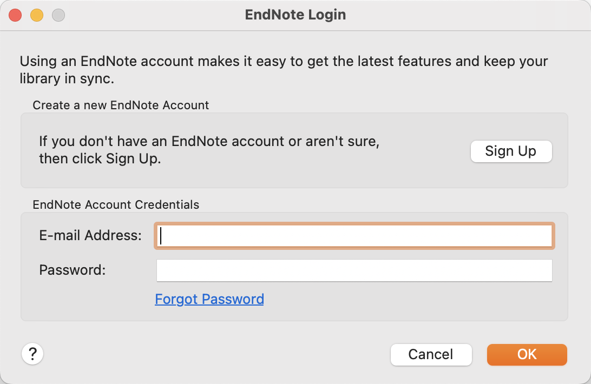Click the disabled gray zoom window button
Image resolution: width=591 pixels, height=384 pixels.
[58, 15]
